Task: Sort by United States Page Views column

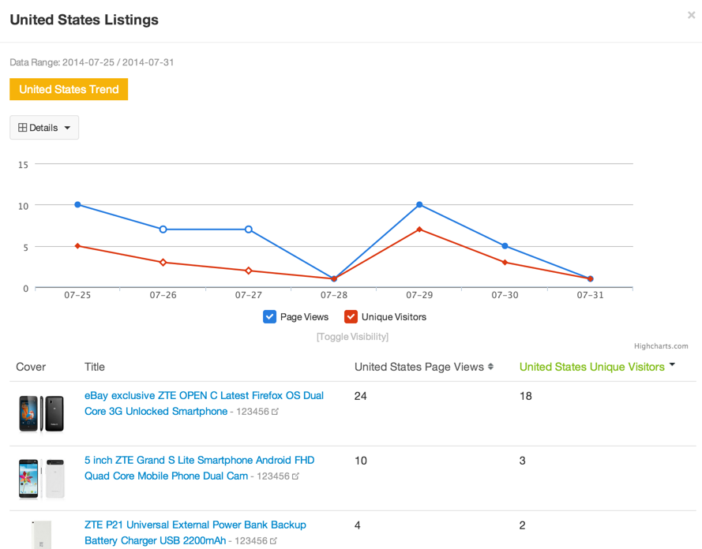Action: pyautogui.click(x=424, y=367)
